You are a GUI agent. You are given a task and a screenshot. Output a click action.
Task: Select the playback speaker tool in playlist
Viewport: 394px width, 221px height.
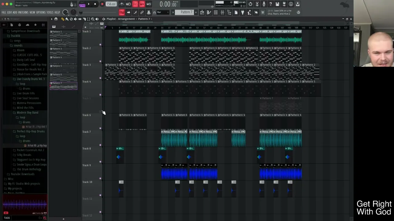(97, 19)
